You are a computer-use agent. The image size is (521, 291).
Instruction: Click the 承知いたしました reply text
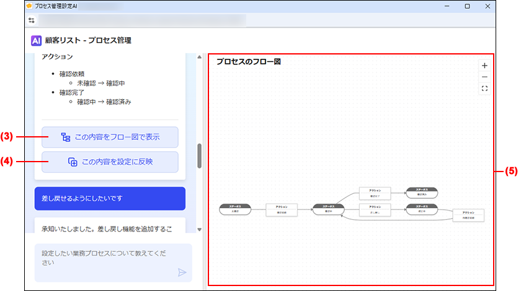click(x=107, y=229)
